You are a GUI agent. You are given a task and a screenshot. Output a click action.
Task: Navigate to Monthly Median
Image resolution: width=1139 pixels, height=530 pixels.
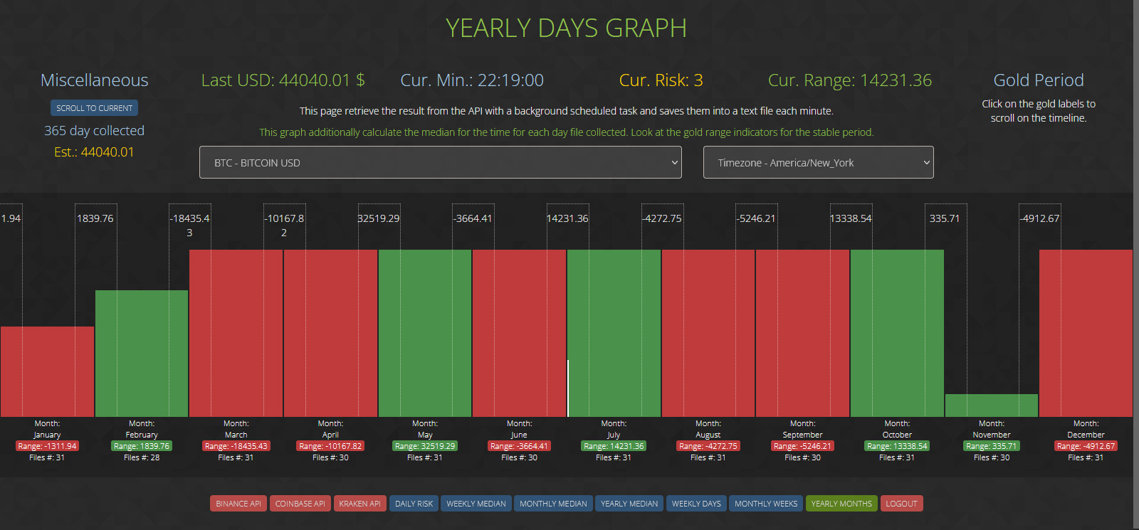click(x=553, y=504)
